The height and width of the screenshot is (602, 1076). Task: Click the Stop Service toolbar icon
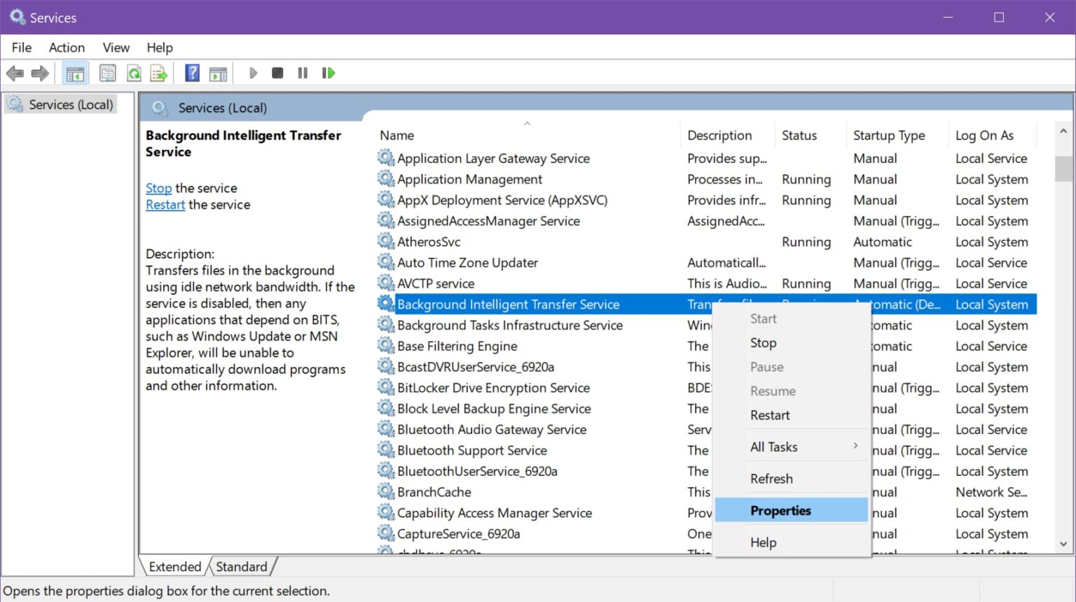pyautogui.click(x=277, y=73)
